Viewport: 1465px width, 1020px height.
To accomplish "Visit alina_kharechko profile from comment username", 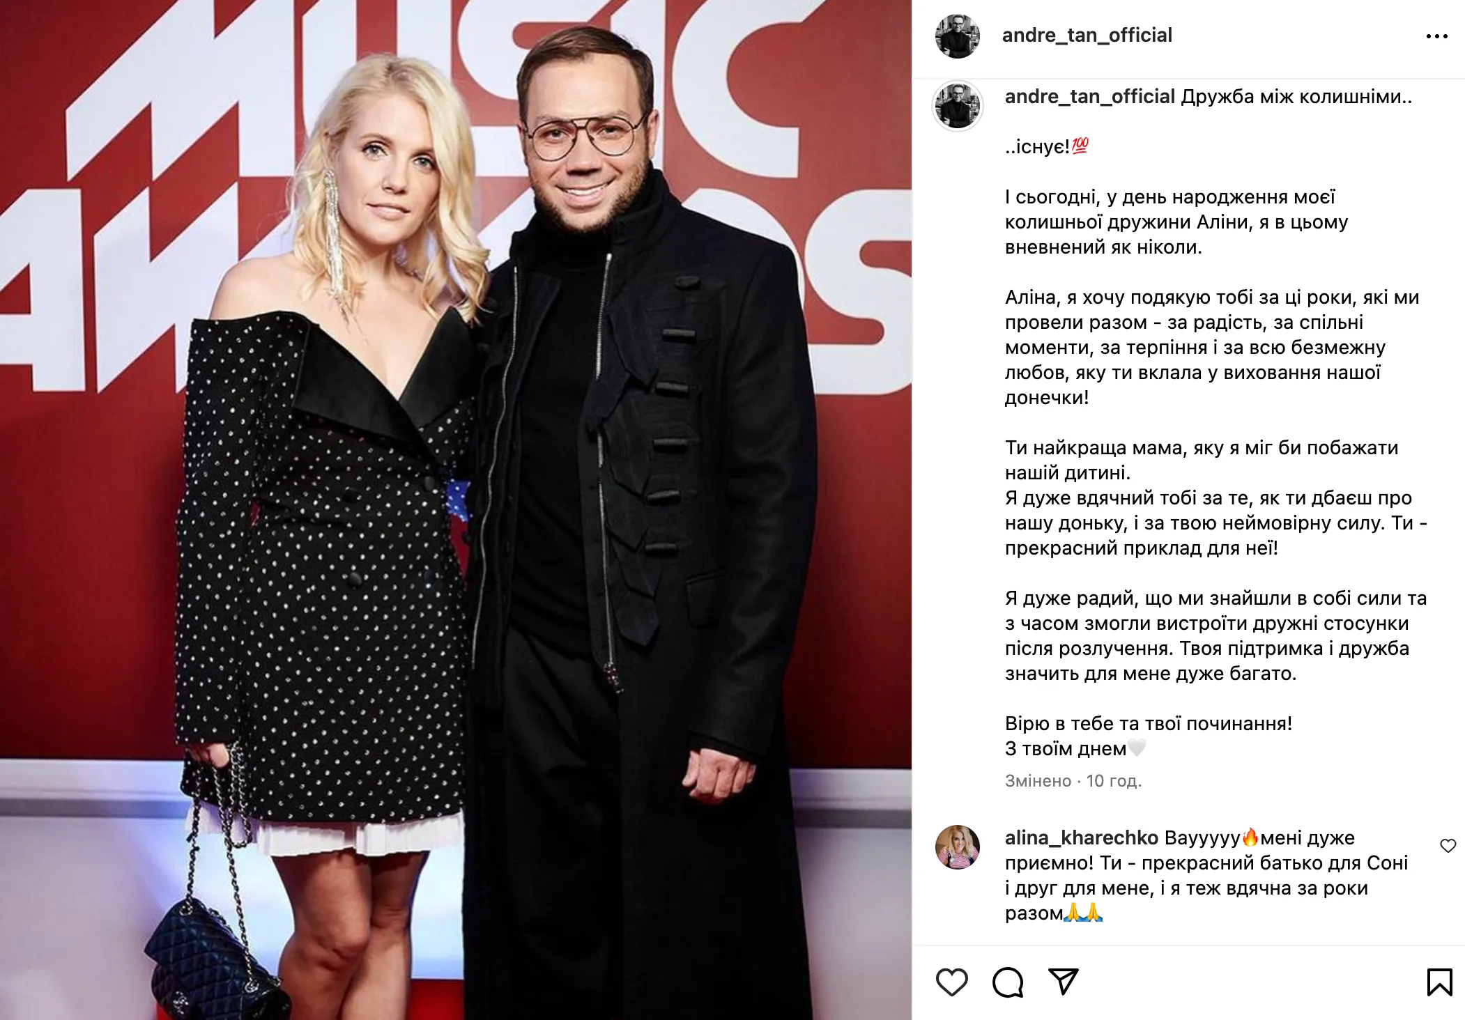I will (1082, 838).
